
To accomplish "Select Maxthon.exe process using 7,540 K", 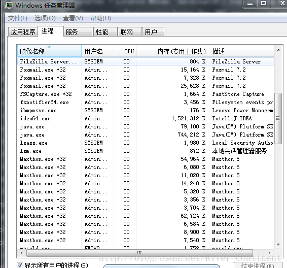I will tap(146, 240).
